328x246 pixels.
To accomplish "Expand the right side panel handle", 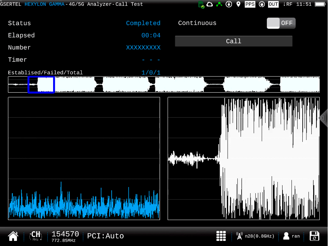I will 324,118.
